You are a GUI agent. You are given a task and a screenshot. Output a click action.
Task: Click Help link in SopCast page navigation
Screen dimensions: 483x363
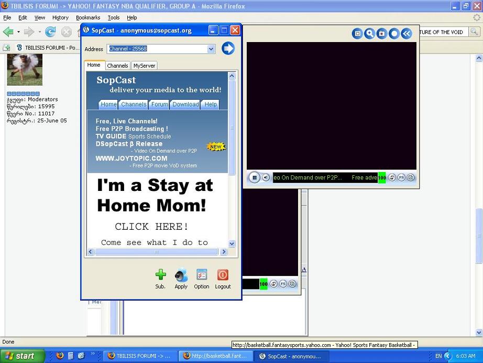pos(211,104)
